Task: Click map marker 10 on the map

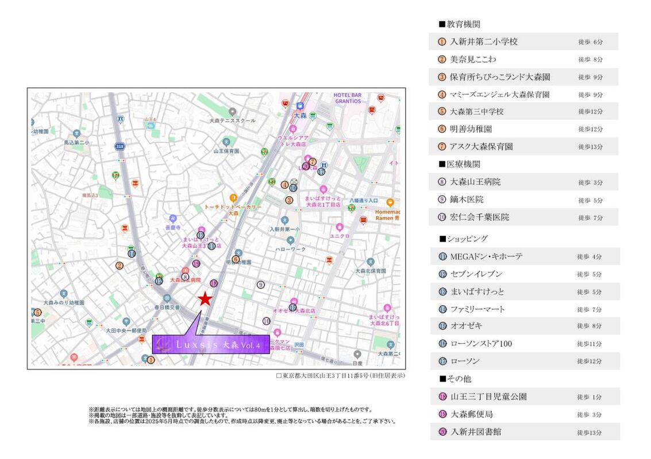Action: tap(266, 321)
